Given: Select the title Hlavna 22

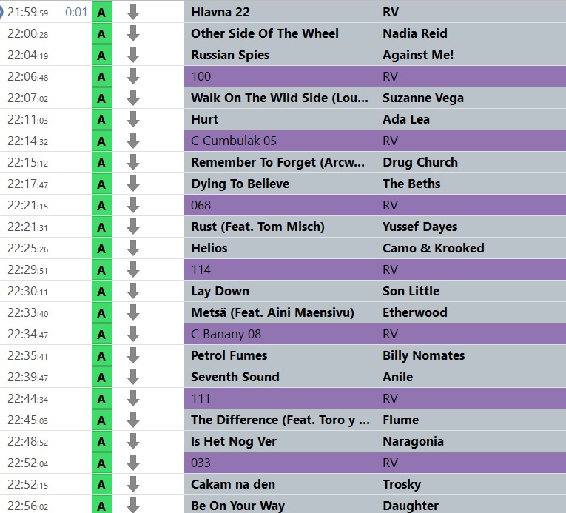Looking at the screenshot, I should (x=220, y=12).
